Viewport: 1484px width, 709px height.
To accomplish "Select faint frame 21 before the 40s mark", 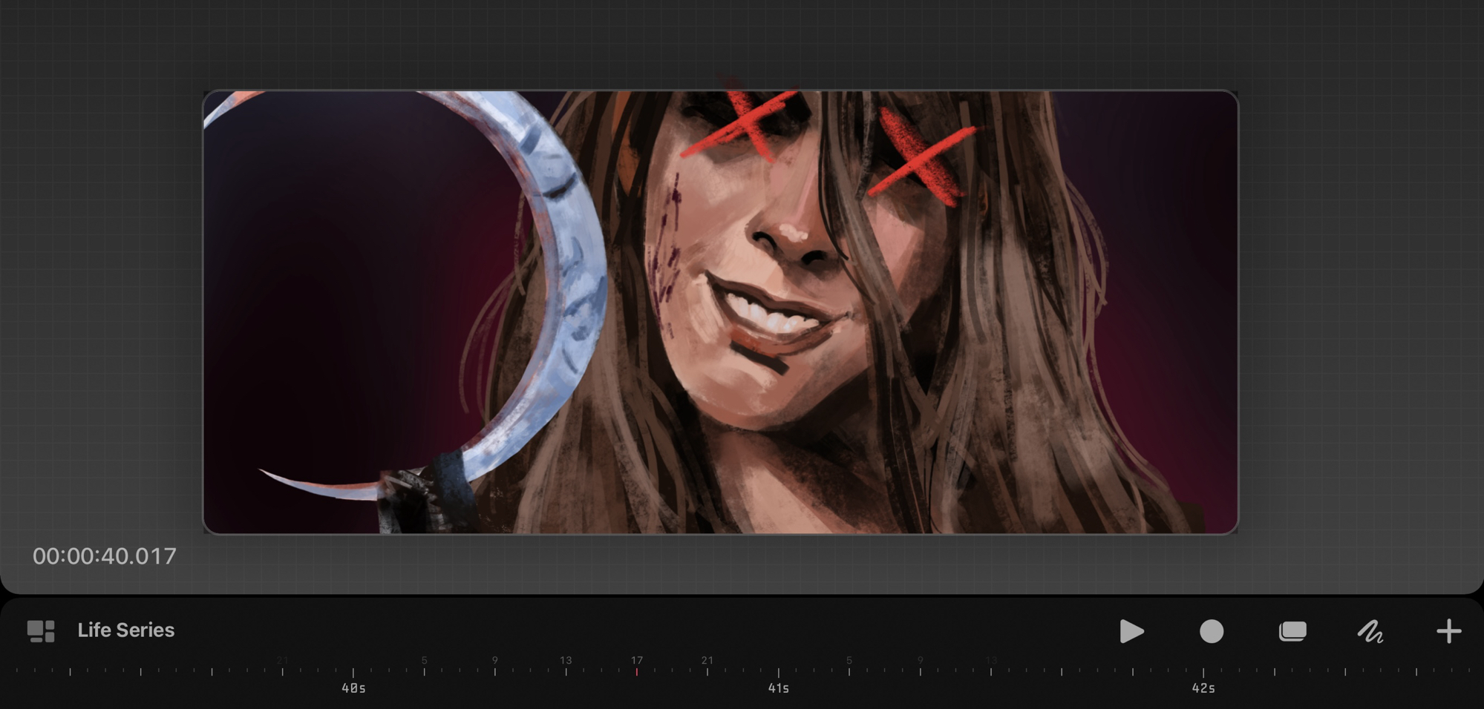I will click(x=282, y=670).
